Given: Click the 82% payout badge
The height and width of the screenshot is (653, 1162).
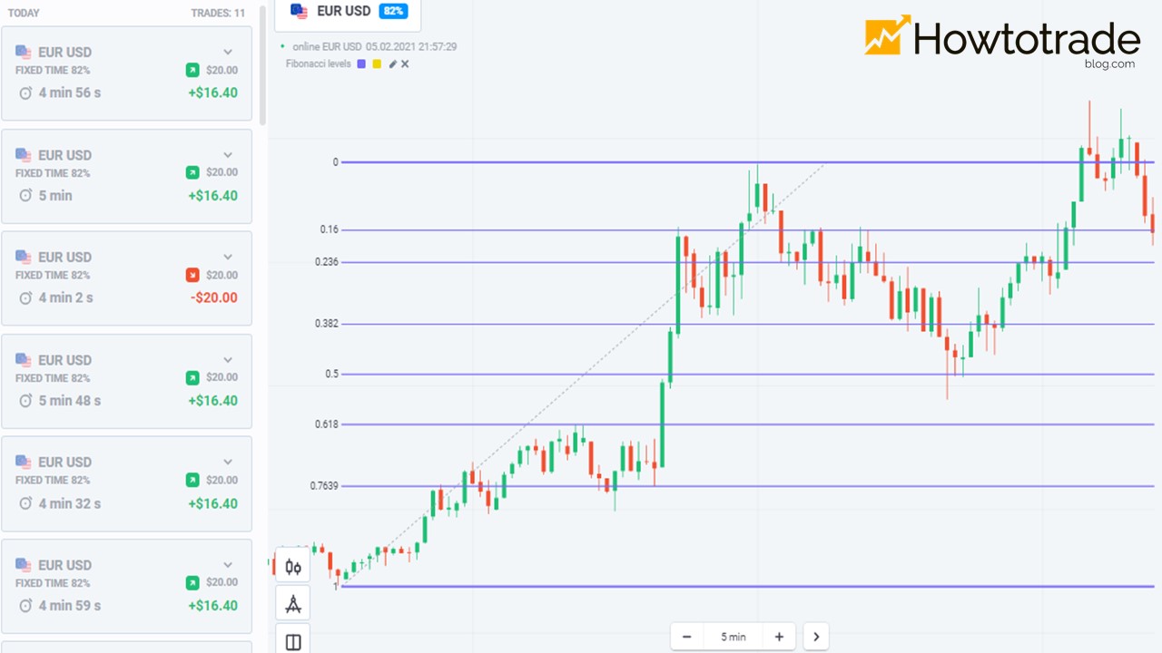Looking at the screenshot, I should tap(393, 11).
